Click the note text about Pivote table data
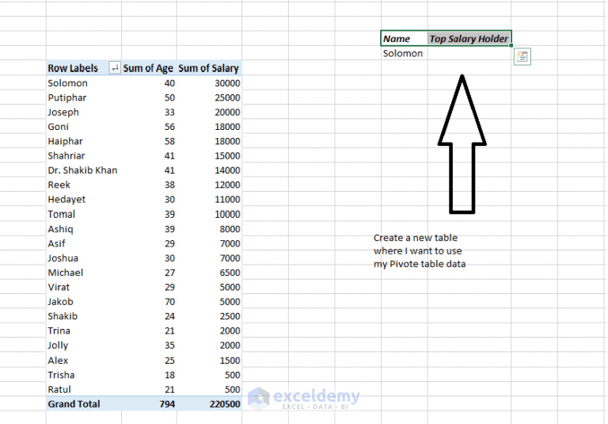The width and height of the screenshot is (608, 424). [420, 250]
